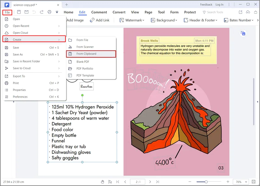Go to the next page arrow

click(150, 182)
